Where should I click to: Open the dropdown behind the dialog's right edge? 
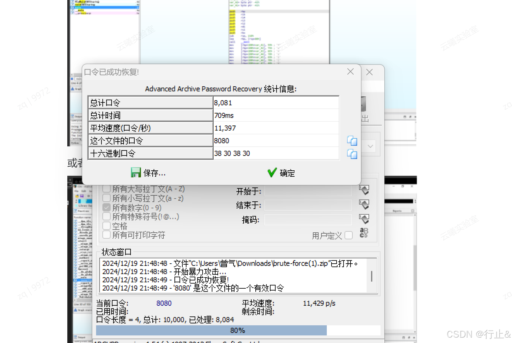370,146
